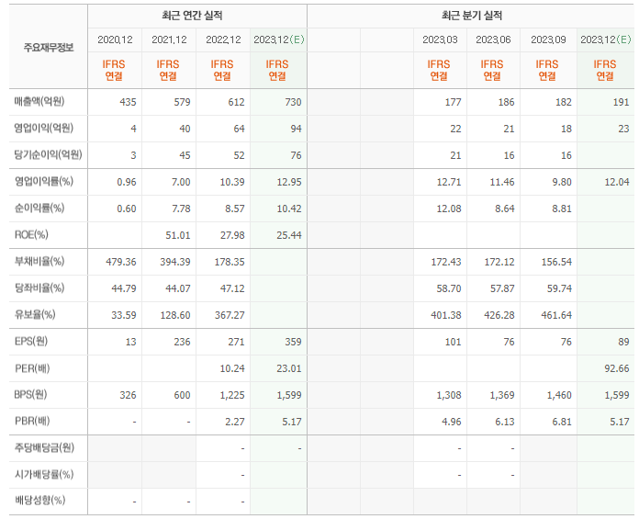Screen dimensions: 639x519
Task: Click the reserve ratio value 367.27
Action: coord(230,315)
